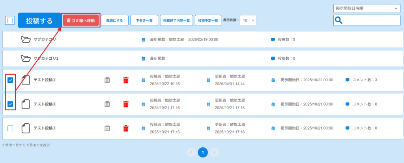Screen dimensions: 404x163
Task: Click the 既読にする button
Action: click(115, 20)
